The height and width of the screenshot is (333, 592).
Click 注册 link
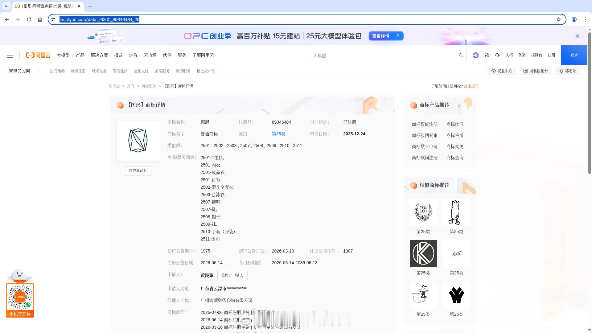(x=552, y=55)
